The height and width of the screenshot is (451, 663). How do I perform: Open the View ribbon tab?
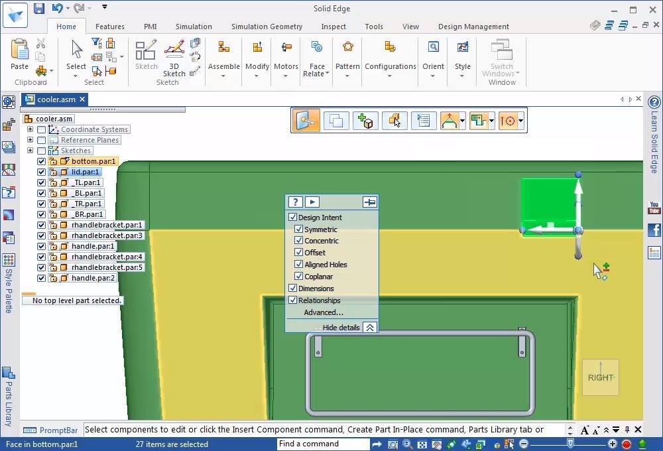click(x=410, y=27)
